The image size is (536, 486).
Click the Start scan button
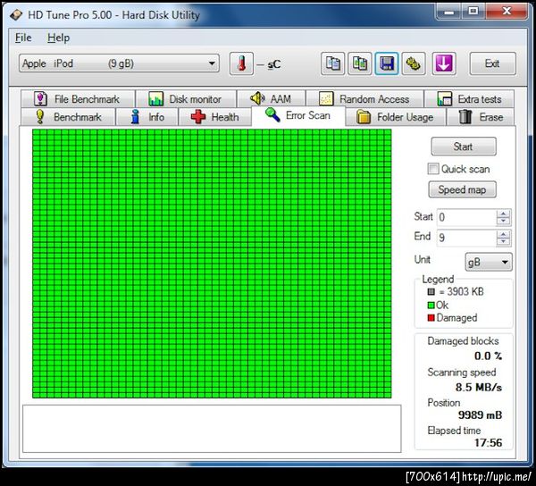pyautogui.click(x=464, y=147)
